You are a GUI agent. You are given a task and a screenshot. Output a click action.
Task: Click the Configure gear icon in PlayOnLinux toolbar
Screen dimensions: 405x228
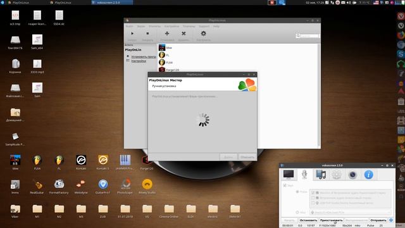coord(203,34)
